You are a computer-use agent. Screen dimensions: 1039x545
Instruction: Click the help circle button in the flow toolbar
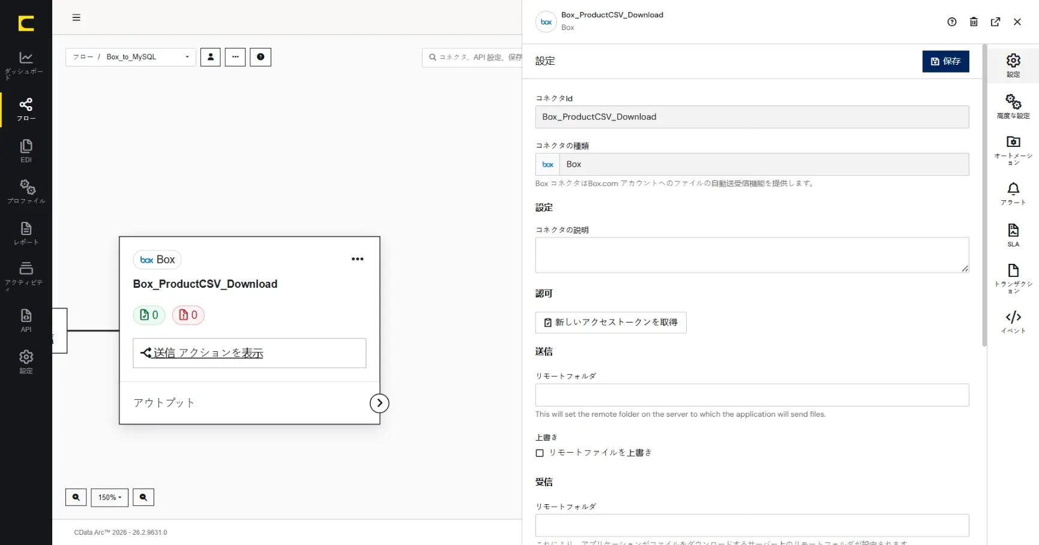[261, 57]
